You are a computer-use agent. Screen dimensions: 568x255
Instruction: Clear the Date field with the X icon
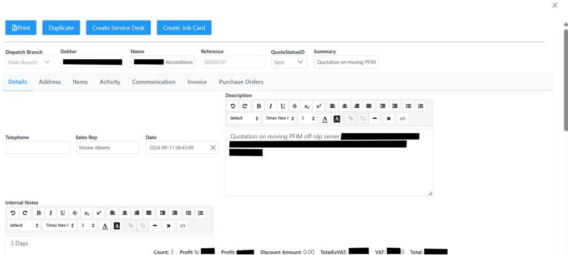coord(213,148)
